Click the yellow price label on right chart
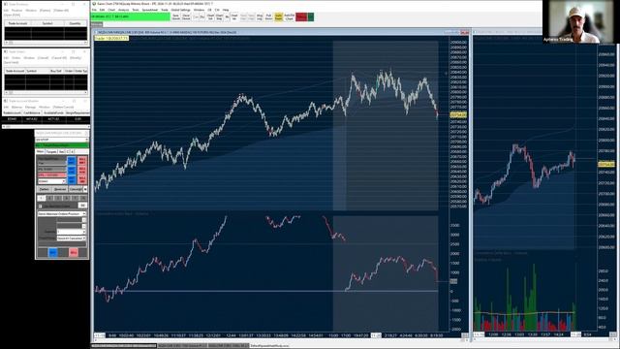 (x=606, y=164)
